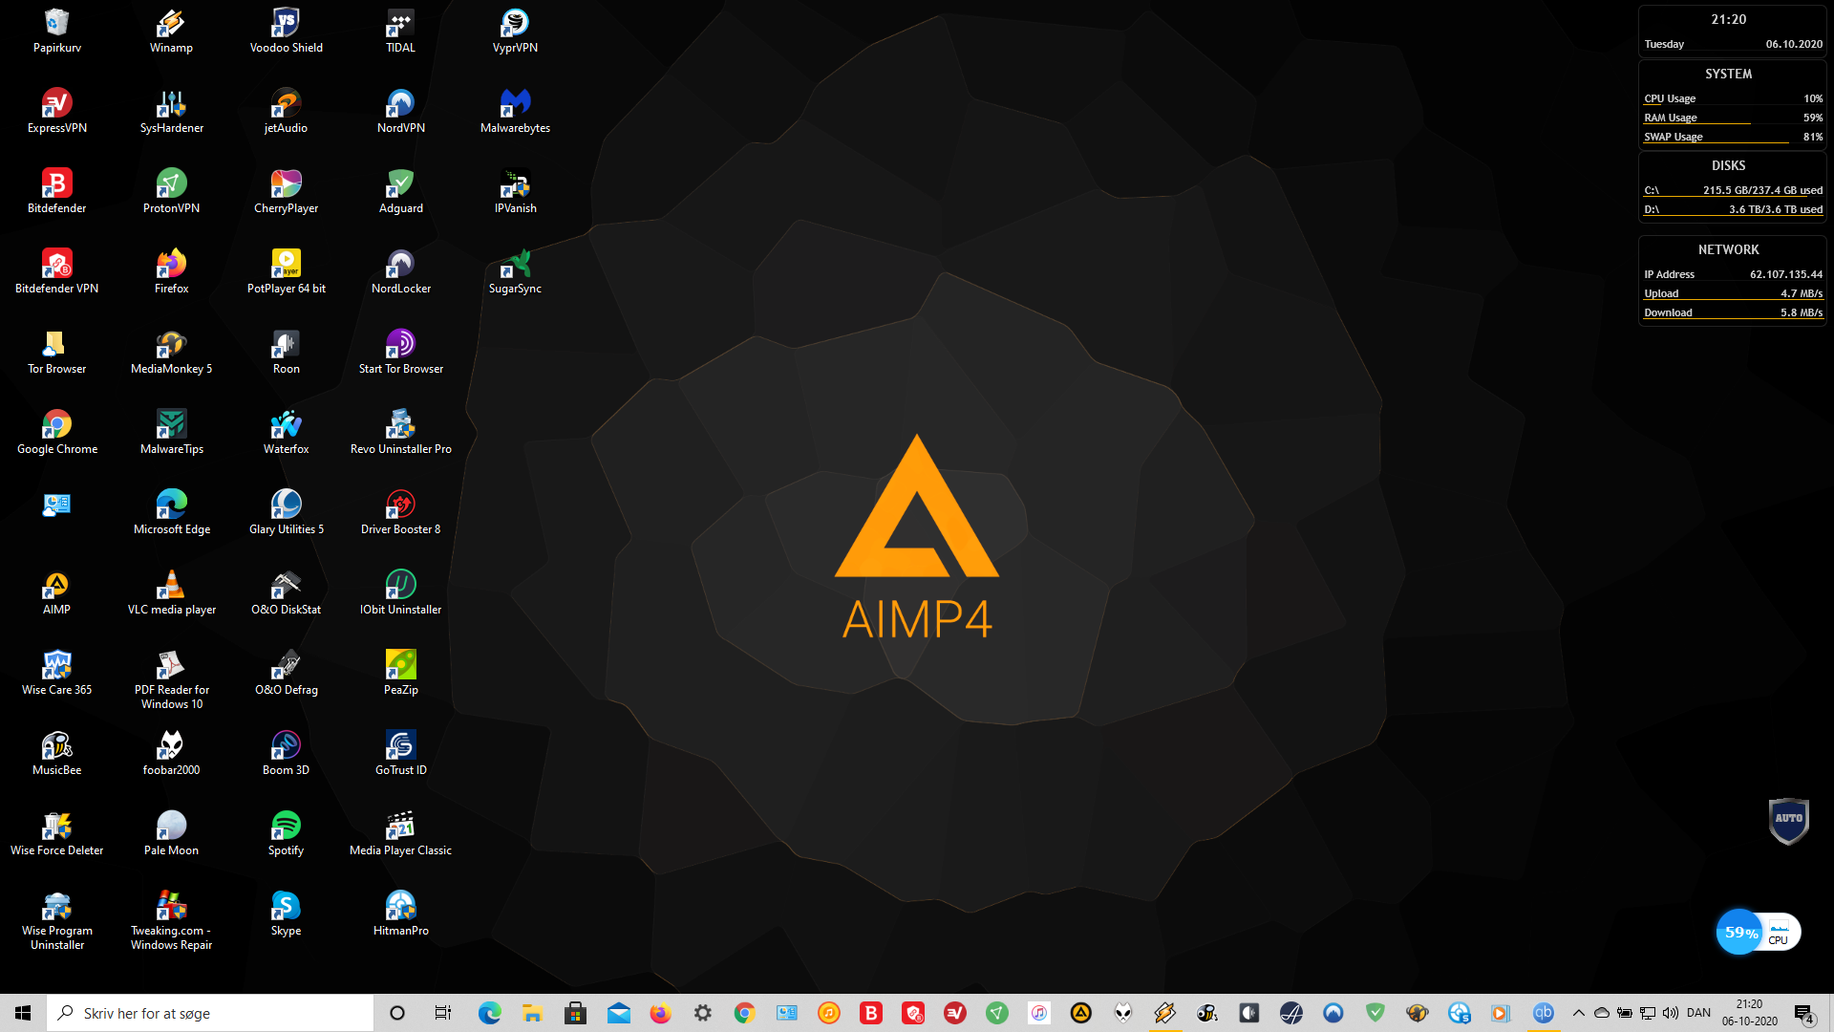The image size is (1834, 1032).
Task: Select the Malwarebytes desktop icon
Action: click(515, 103)
